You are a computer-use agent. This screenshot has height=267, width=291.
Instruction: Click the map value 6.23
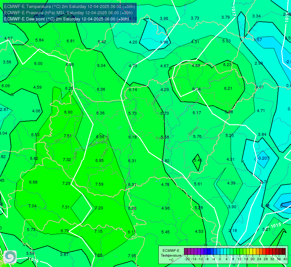[227, 65]
